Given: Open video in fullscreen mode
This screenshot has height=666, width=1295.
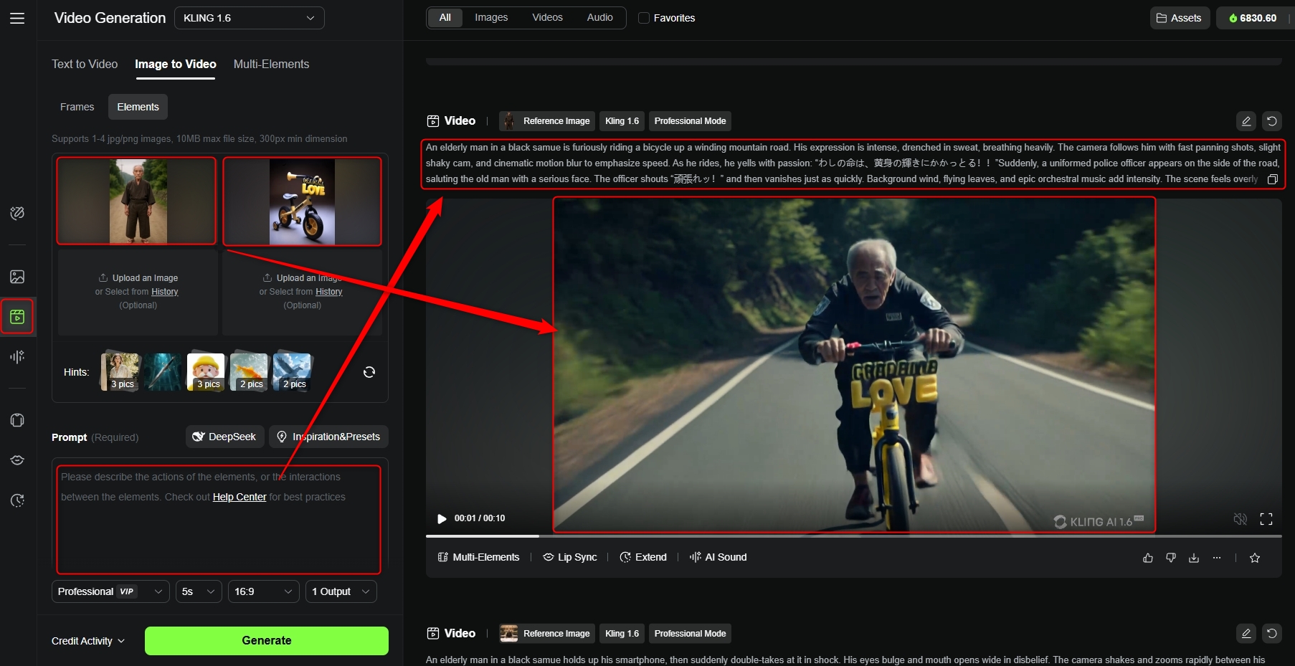Looking at the screenshot, I should (x=1266, y=519).
